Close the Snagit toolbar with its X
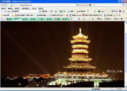This screenshot has width=127, height=91. pos(109,11)
